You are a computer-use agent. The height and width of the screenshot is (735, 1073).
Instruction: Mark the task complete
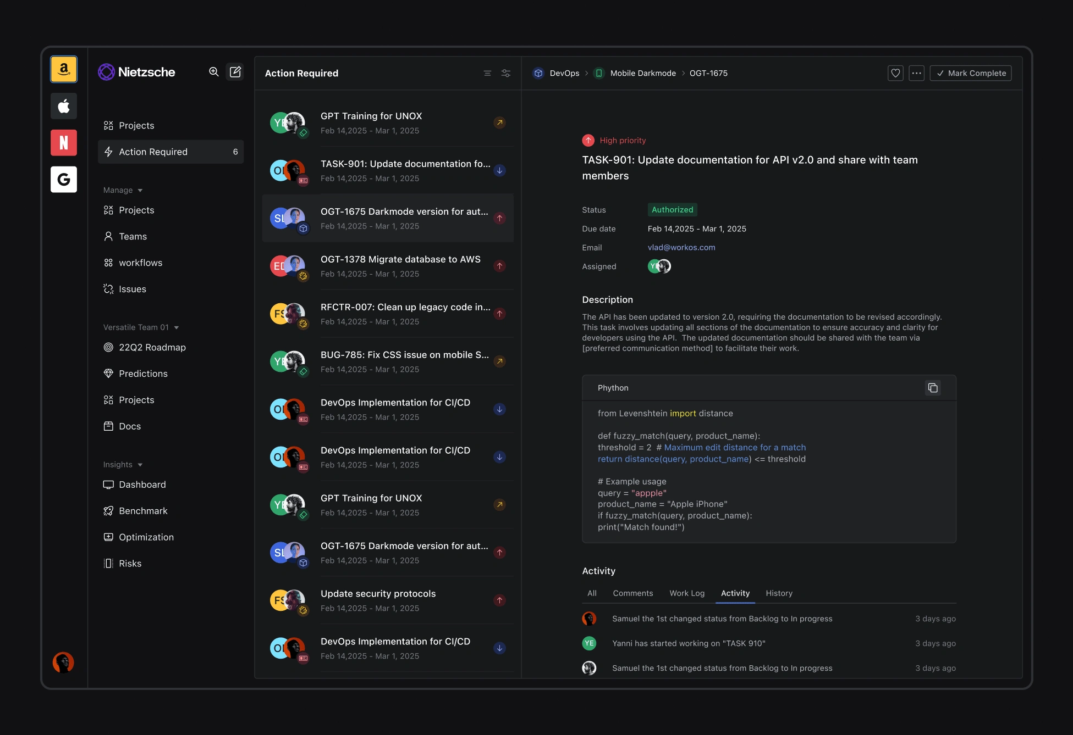click(x=971, y=73)
